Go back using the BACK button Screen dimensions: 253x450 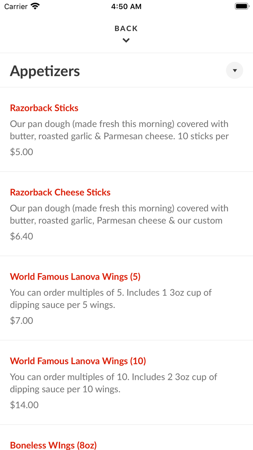click(126, 28)
